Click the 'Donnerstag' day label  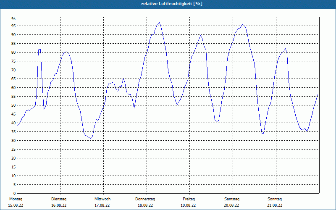coord(145,199)
